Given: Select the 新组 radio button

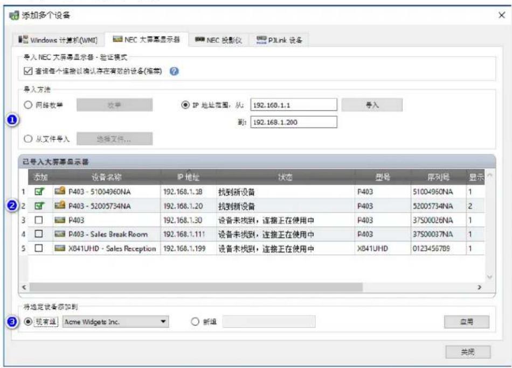Looking at the screenshot, I should (195, 322).
